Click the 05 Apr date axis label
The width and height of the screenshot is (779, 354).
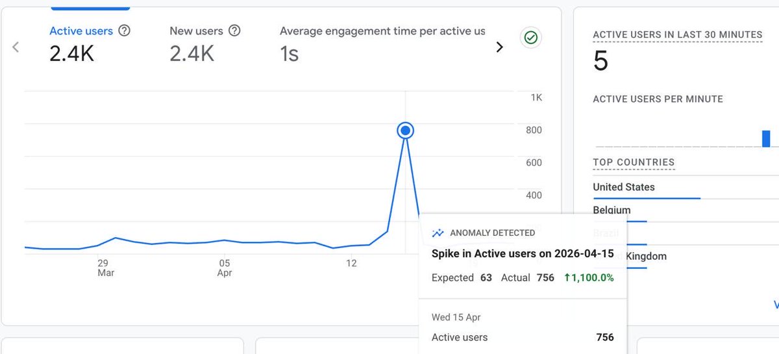coord(224,268)
